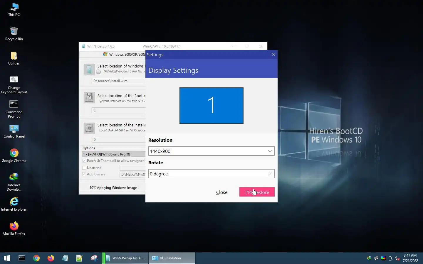
Task: Click the monitor 1 preview thumbnail
Action: click(x=211, y=106)
